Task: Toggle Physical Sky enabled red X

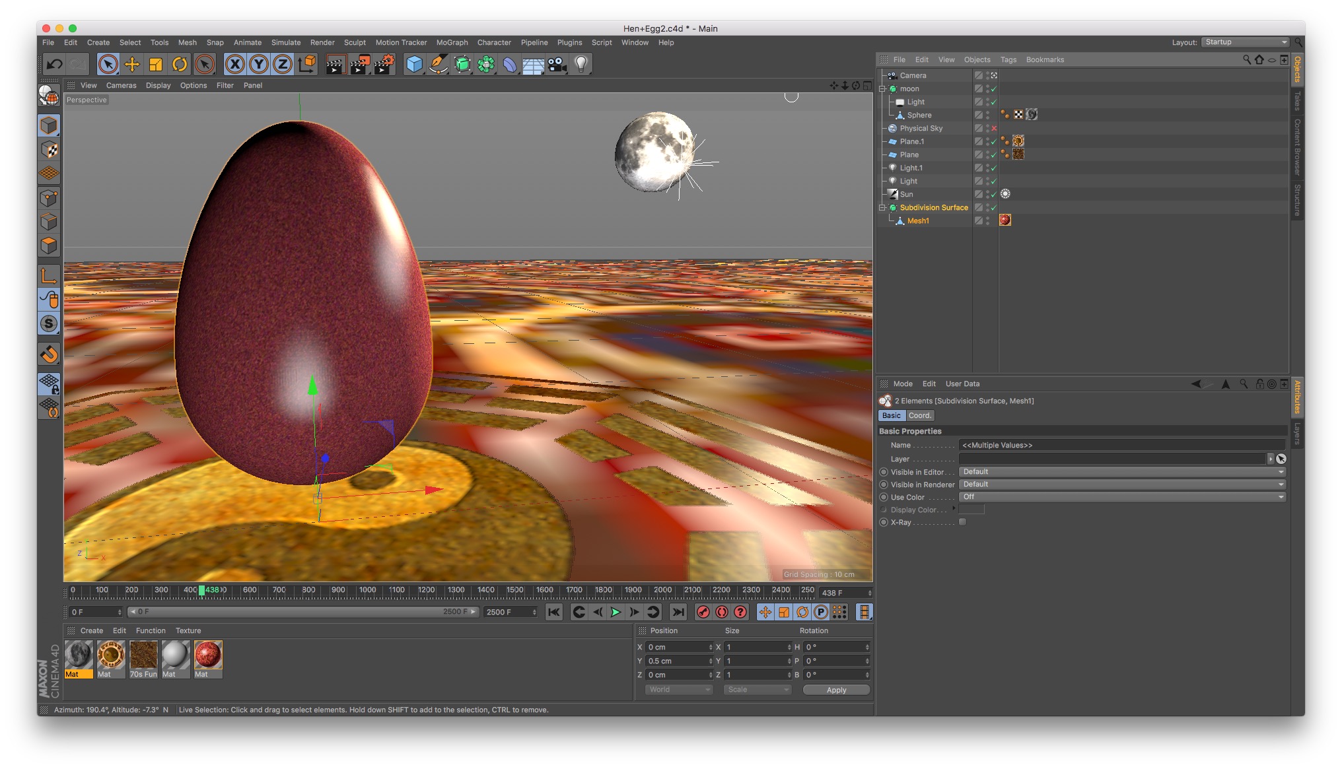Action: [993, 128]
